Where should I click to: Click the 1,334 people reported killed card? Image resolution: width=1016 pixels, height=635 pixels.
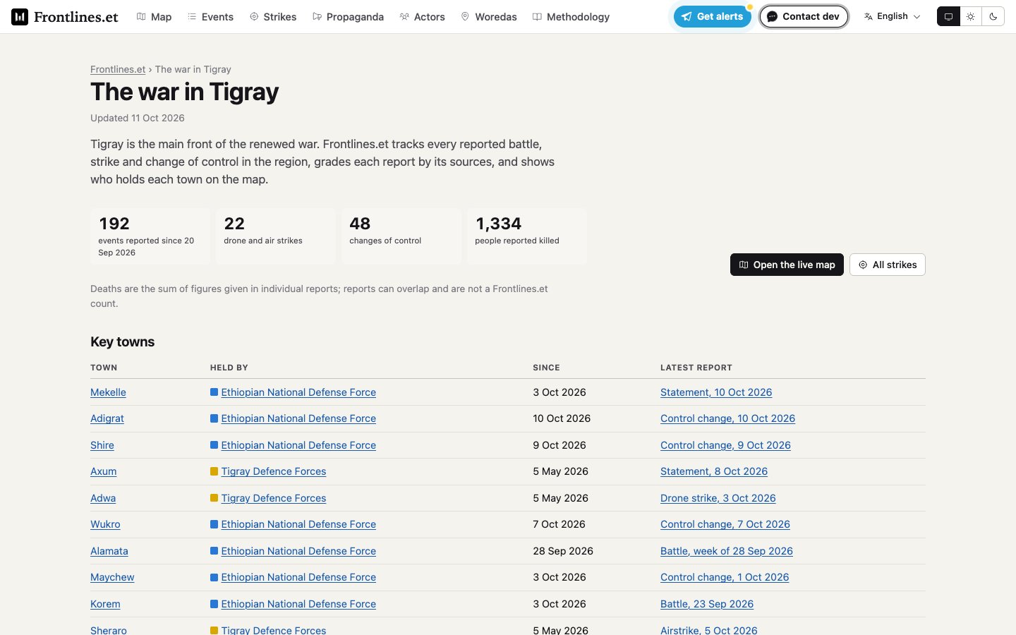[527, 236]
